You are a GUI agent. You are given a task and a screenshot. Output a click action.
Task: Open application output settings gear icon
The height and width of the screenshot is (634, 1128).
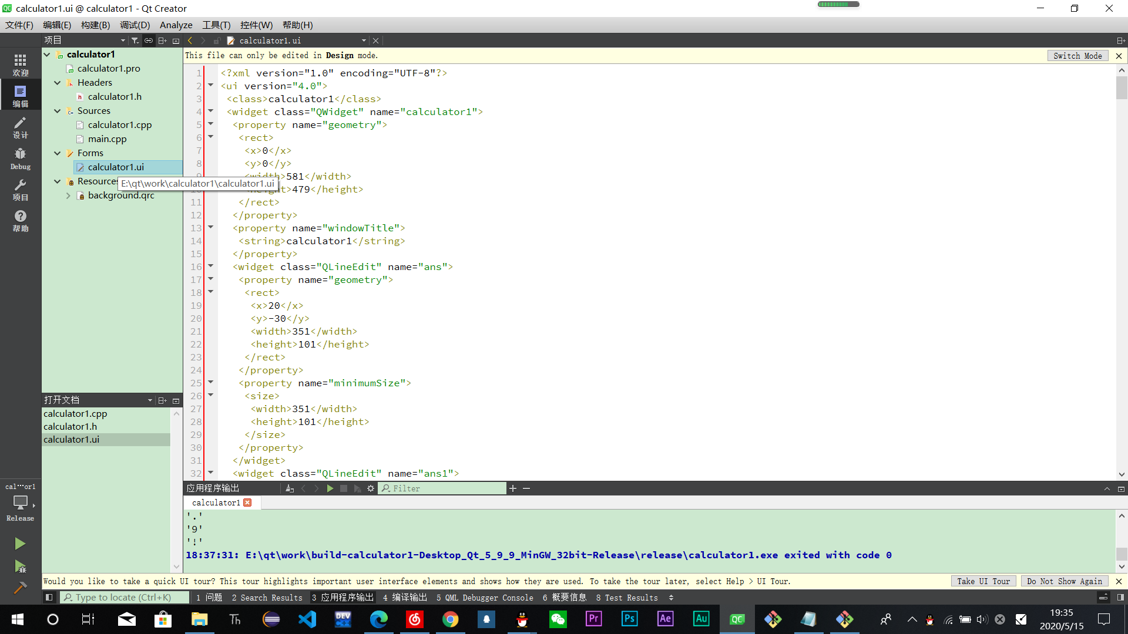click(x=371, y=488)
